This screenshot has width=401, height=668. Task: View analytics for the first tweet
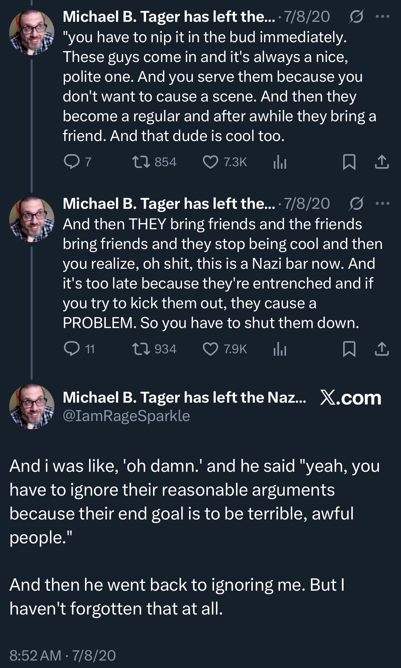click(280, 163)
